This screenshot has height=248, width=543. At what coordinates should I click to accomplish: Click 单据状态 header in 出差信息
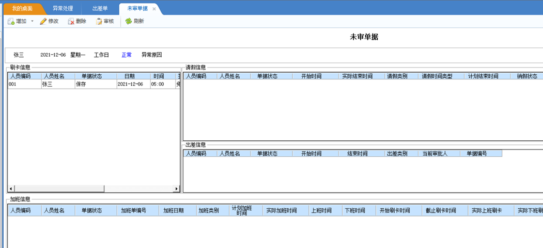pyautogui.click(x=272, y=154)
